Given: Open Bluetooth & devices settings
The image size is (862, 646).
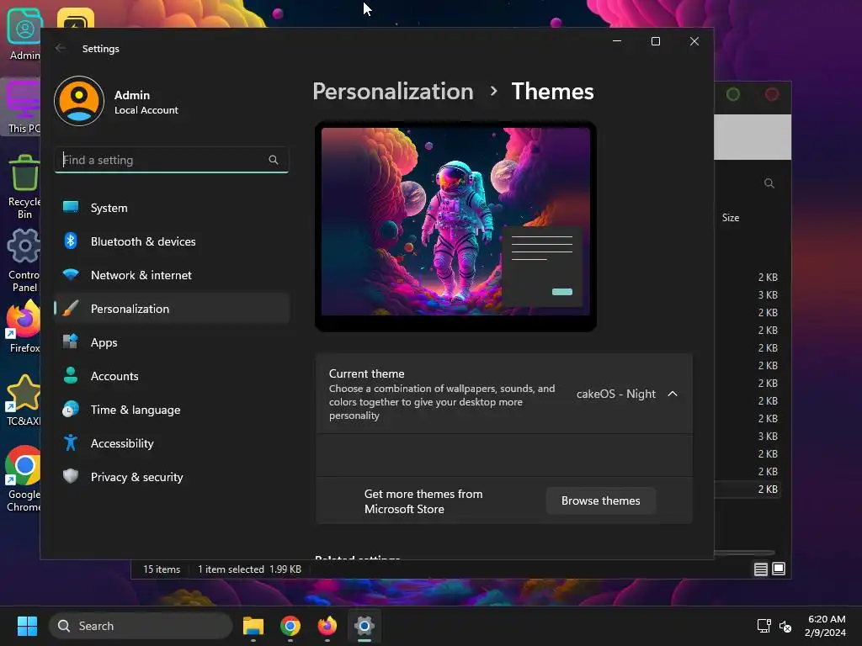Looking at the screenshot, I should point(172,241).
